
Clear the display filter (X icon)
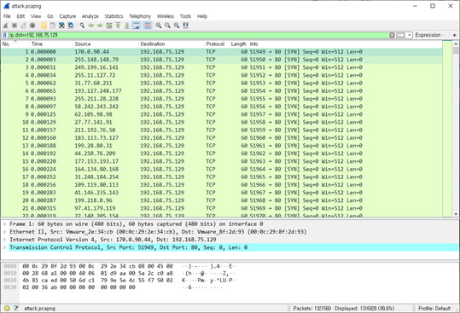coord(392,35)
